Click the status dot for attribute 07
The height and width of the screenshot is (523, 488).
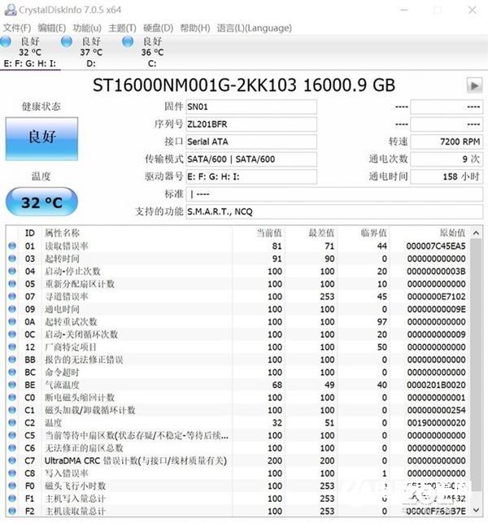(12, 296)
